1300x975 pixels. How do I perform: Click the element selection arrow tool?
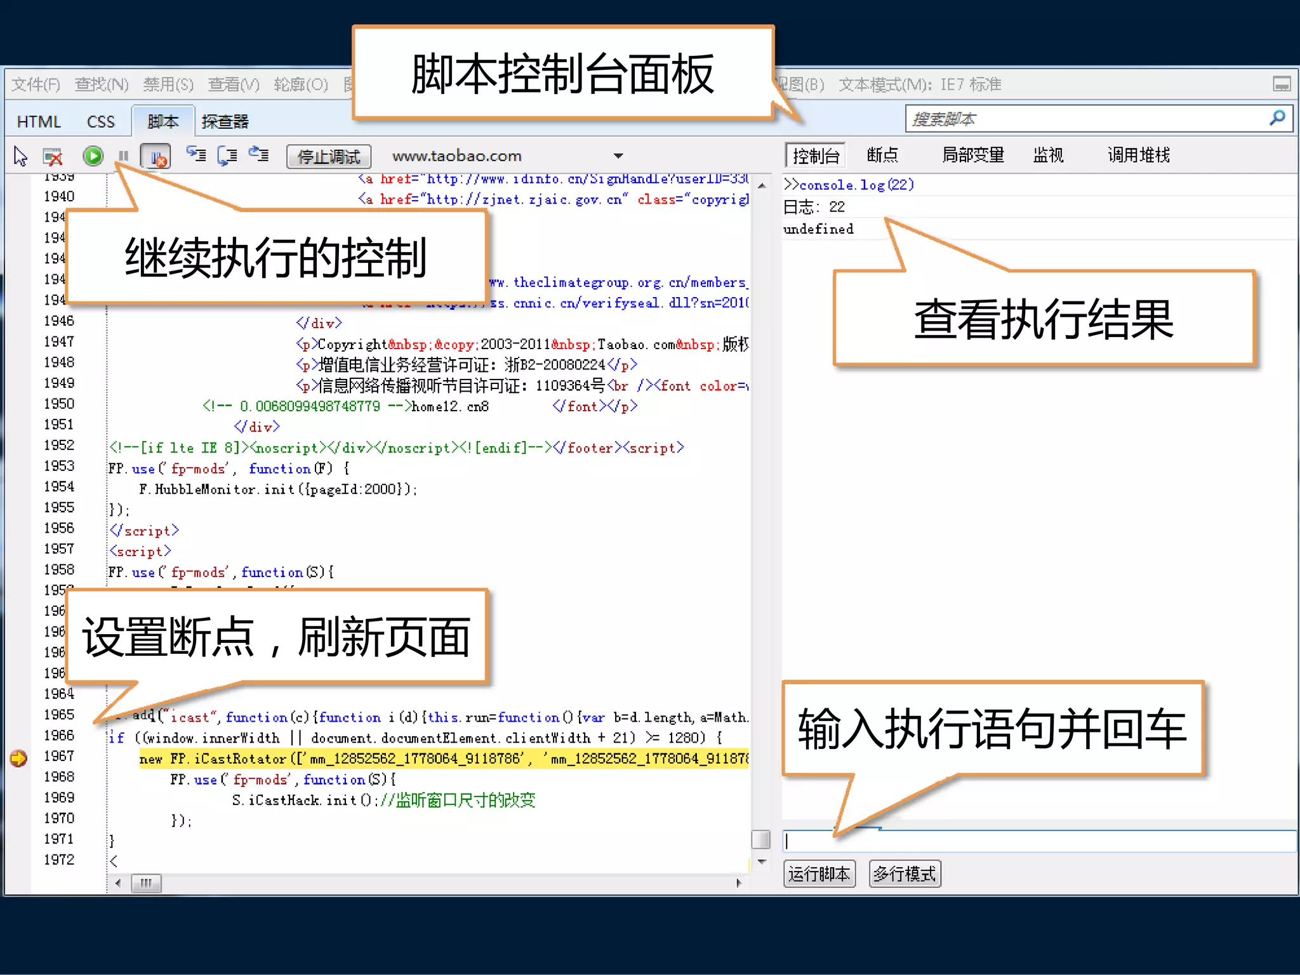[x=20, y=156]
